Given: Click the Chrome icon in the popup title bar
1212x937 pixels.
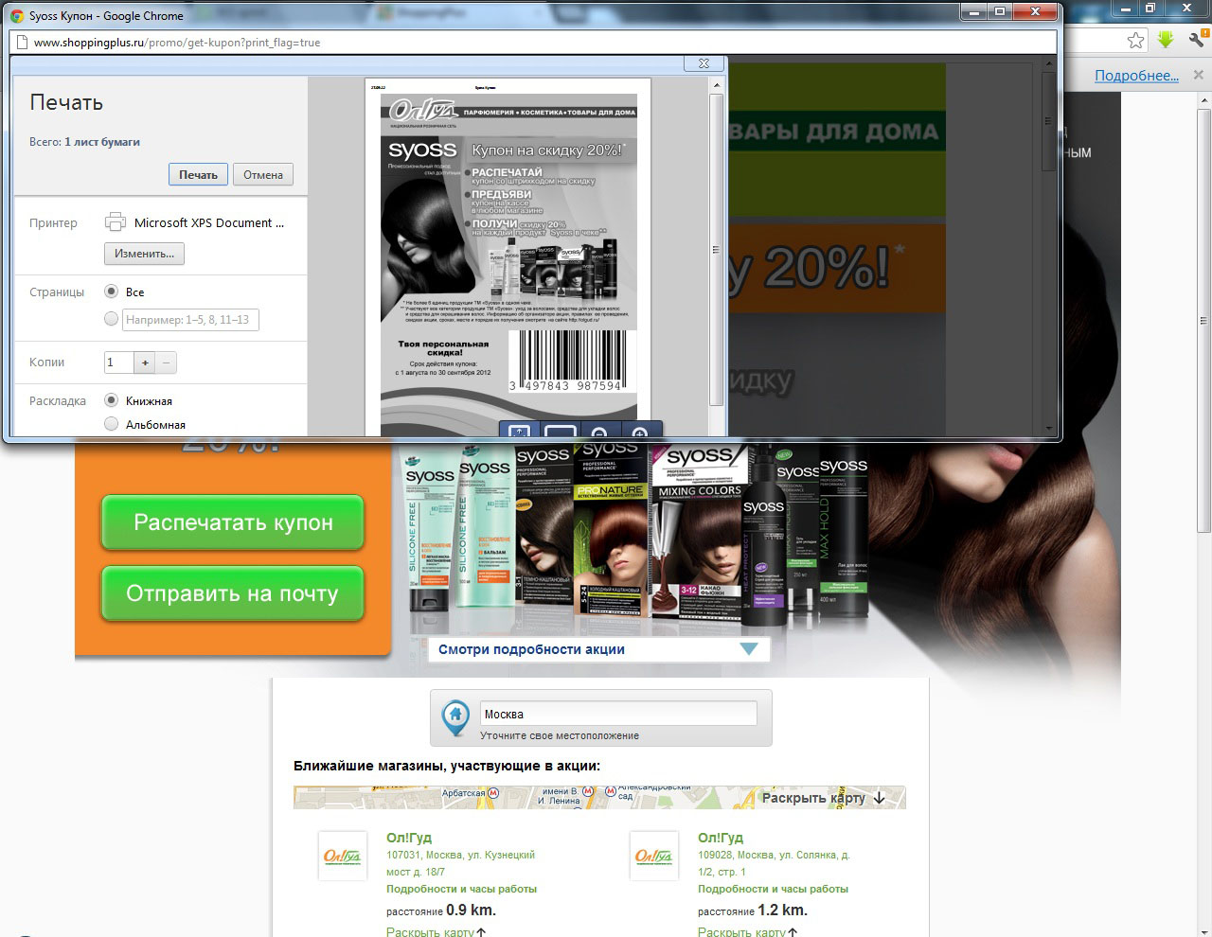Looking at the screenshot, I should point(16,16).
